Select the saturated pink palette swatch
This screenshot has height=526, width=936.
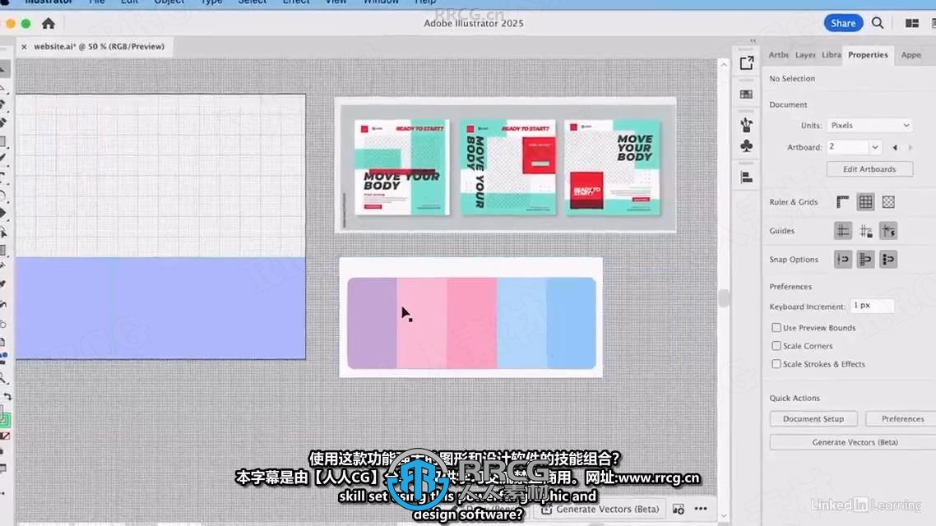(x=471, y=323)
